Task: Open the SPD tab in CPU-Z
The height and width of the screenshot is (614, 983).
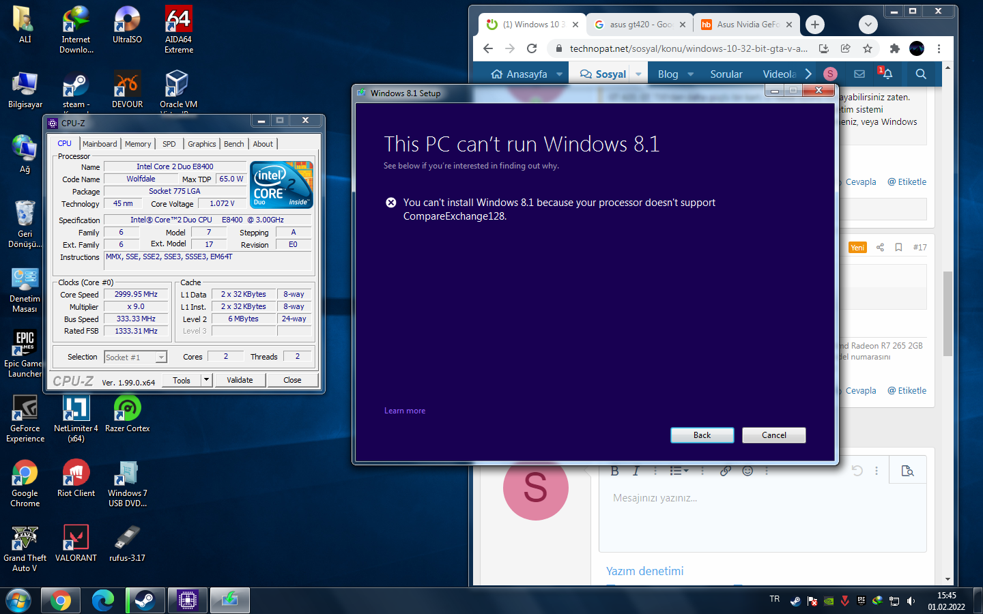Action: 169,144
